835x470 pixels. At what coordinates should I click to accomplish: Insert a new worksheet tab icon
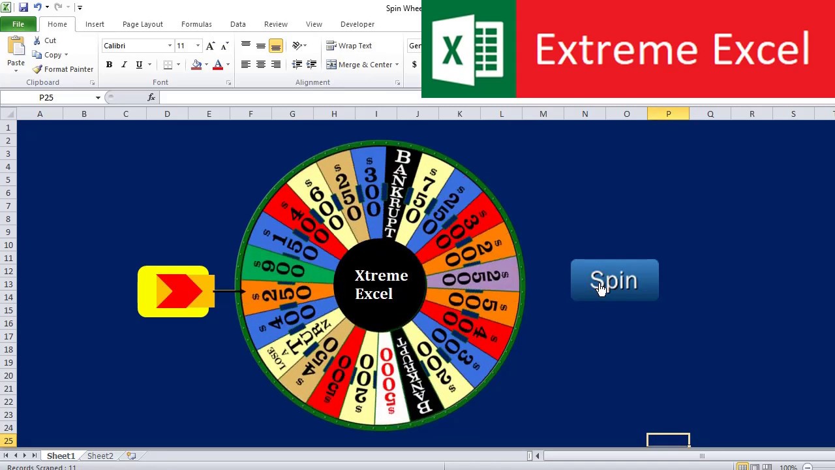pos(130,456)
